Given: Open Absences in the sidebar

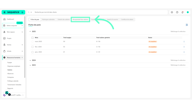Looking at the screenshot, I should coord(10,74).
